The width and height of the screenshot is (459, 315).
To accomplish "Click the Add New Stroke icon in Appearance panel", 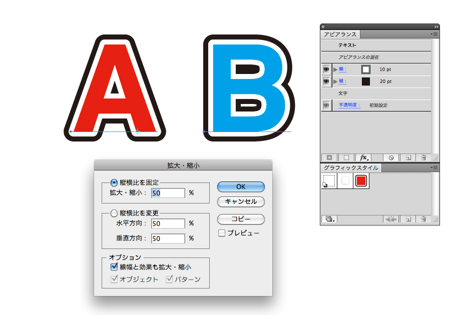I will tap(329, 157).
